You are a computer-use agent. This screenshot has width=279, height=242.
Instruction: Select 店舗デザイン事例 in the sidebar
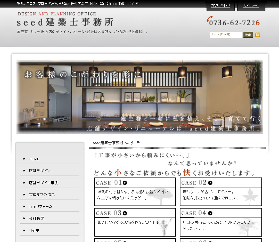tap(44, 183)
